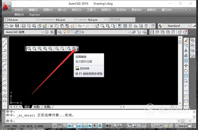Select the Polygon draw tool
198x130 pixels.
coord(5,55)
